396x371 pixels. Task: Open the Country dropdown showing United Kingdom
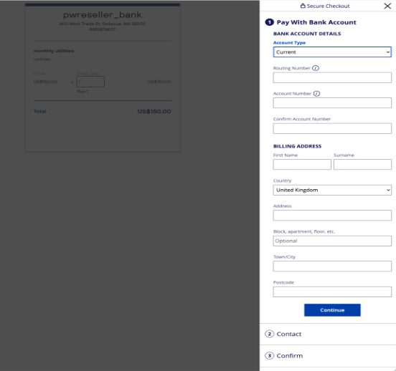[332, 190]
